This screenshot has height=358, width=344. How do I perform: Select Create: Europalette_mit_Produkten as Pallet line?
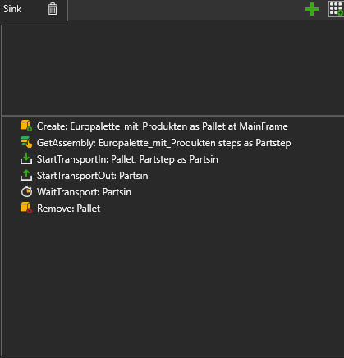(x=163, y=126)
